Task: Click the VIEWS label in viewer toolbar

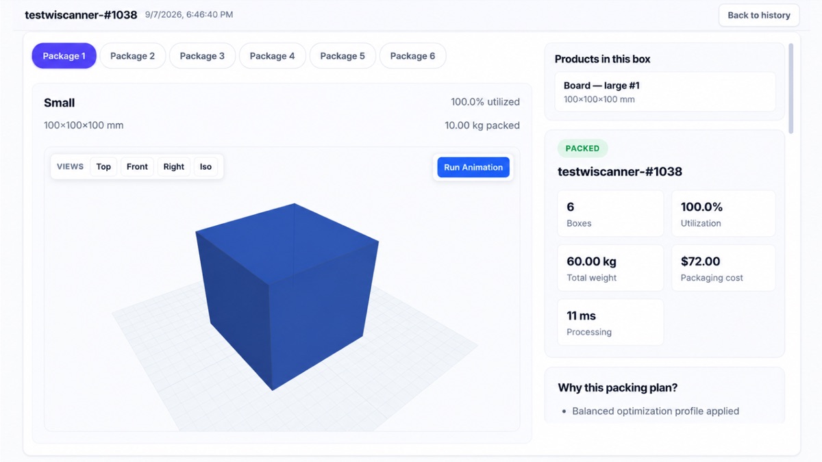Action: point(70,166)
